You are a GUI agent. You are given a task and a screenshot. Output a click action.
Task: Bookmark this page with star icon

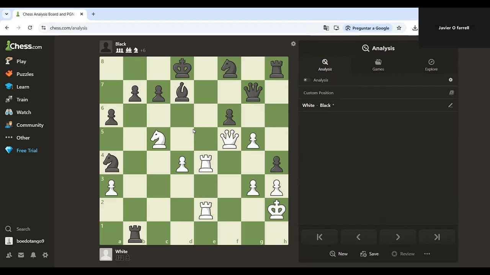pyautogui.click(x=399, y=28)
